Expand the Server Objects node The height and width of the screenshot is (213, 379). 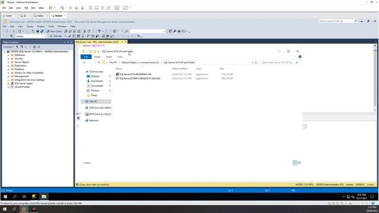(8, 62)
